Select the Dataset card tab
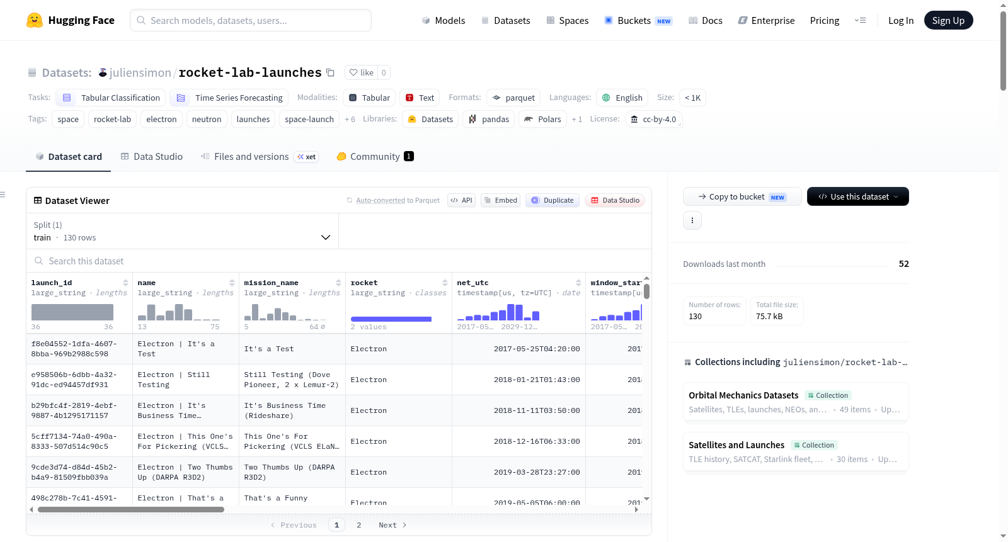1008x542 pixels. coord(69,157)
